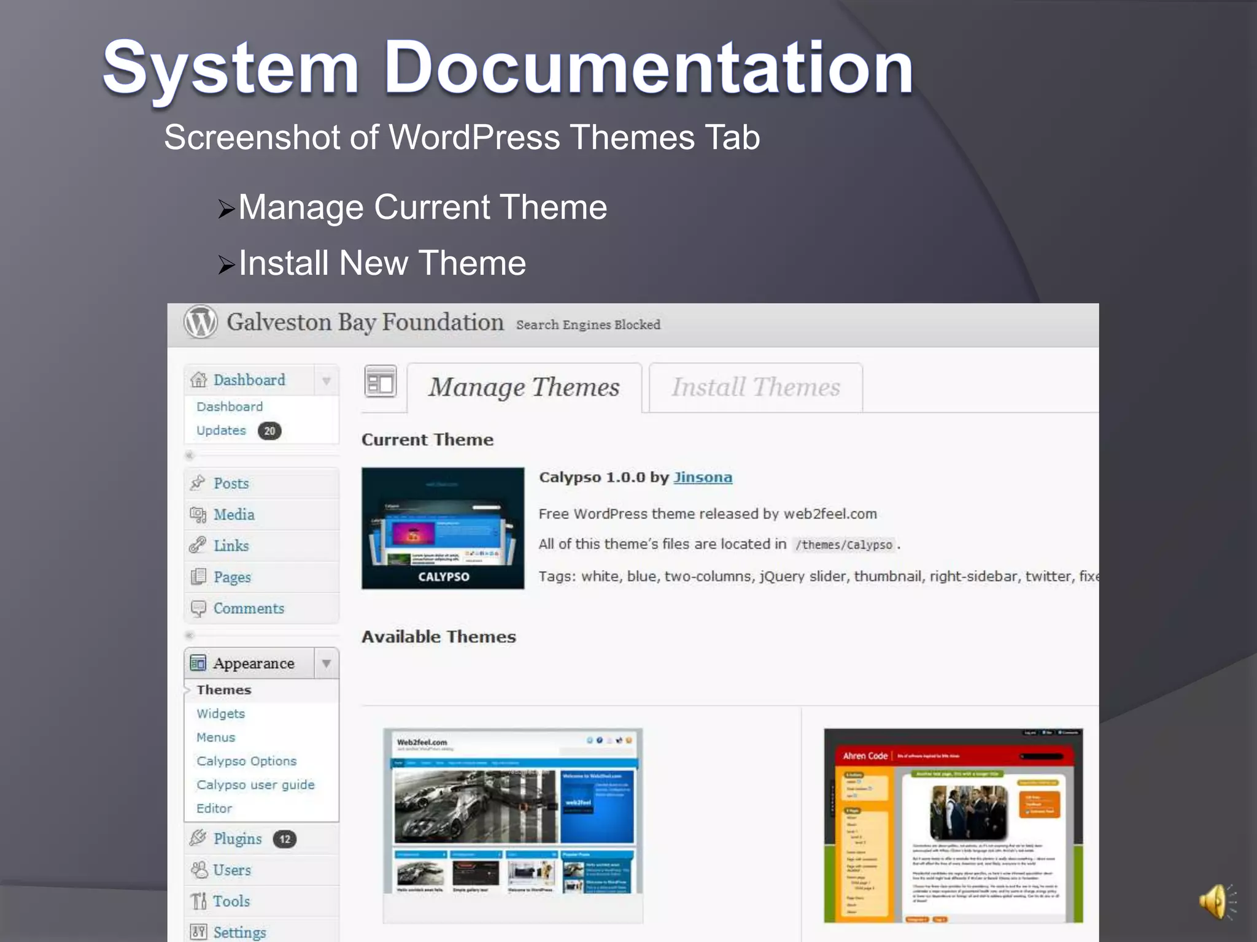This screenshot has width=1257, height=942.
Task: Click the Media icon in sidebar
Action: pos(198,514)
